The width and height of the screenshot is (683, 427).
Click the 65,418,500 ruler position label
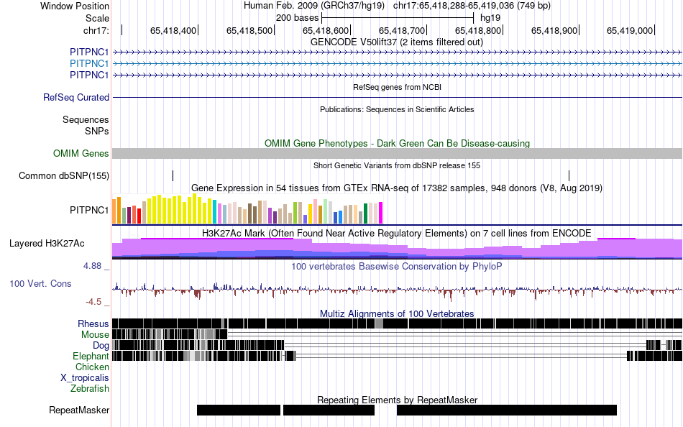click(249, 30)
